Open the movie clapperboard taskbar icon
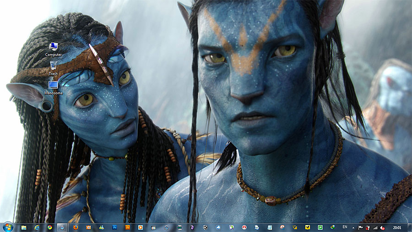The width and height of the screenshot is (412, 232). coord(153,227)
